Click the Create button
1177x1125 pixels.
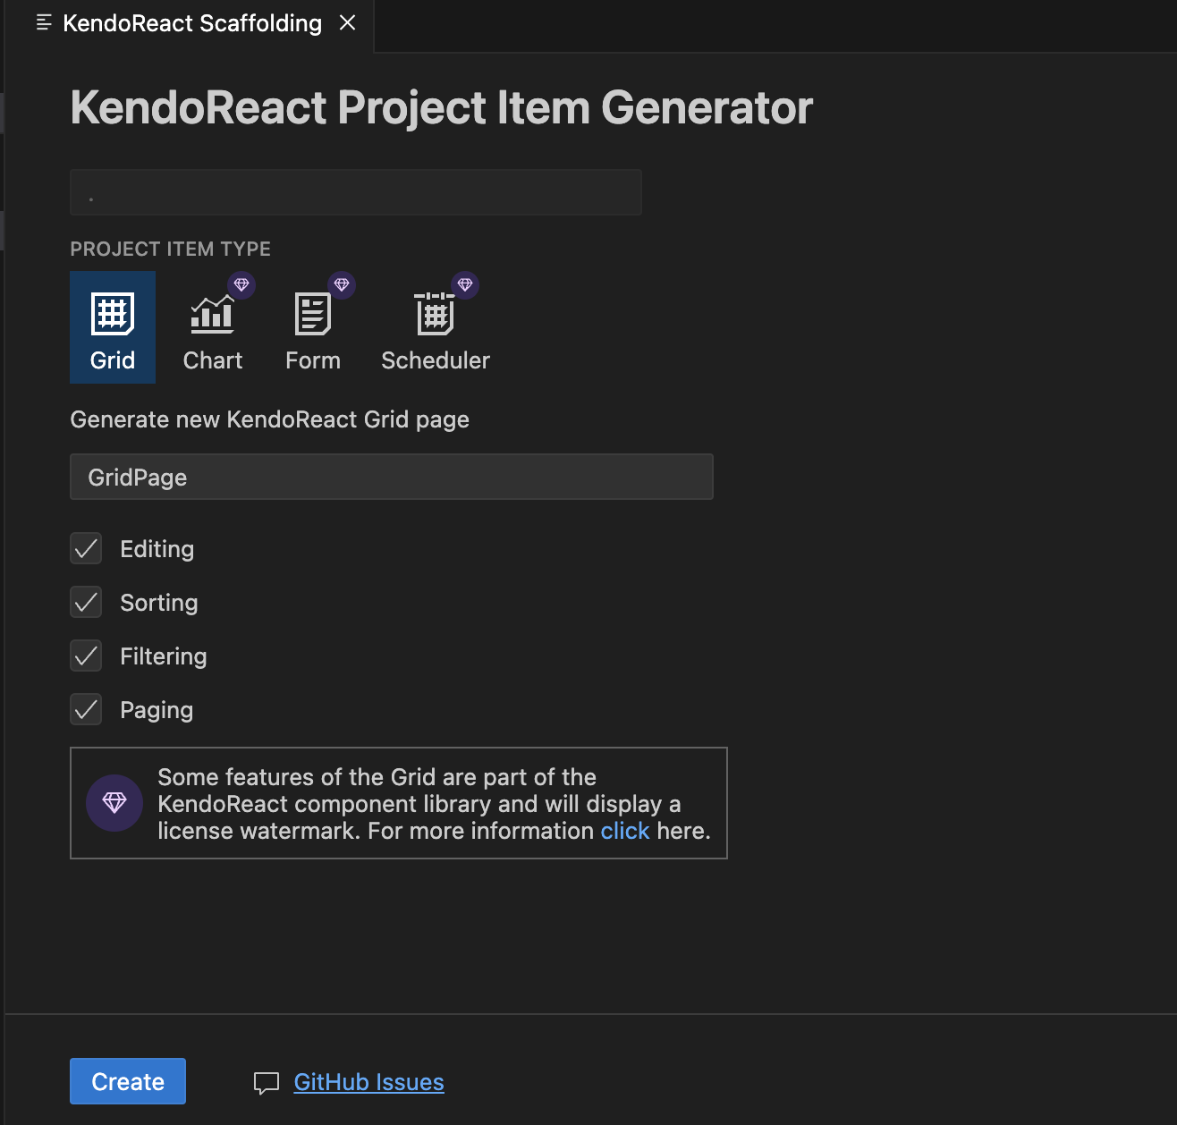127,1080
